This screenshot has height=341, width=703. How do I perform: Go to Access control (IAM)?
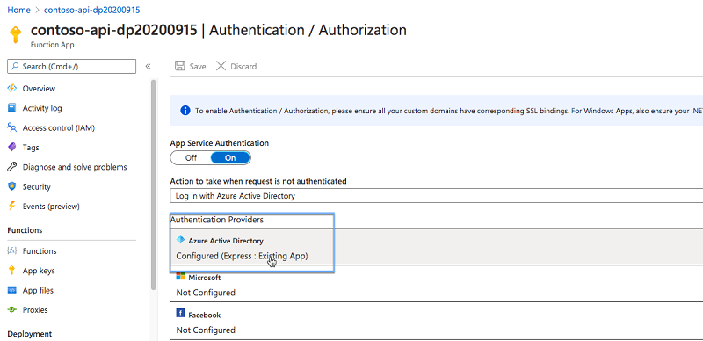(x=59, y=128)
